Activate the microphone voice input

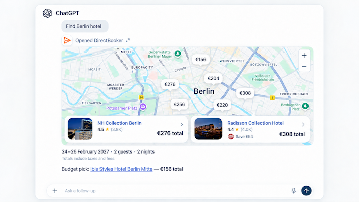294,191
